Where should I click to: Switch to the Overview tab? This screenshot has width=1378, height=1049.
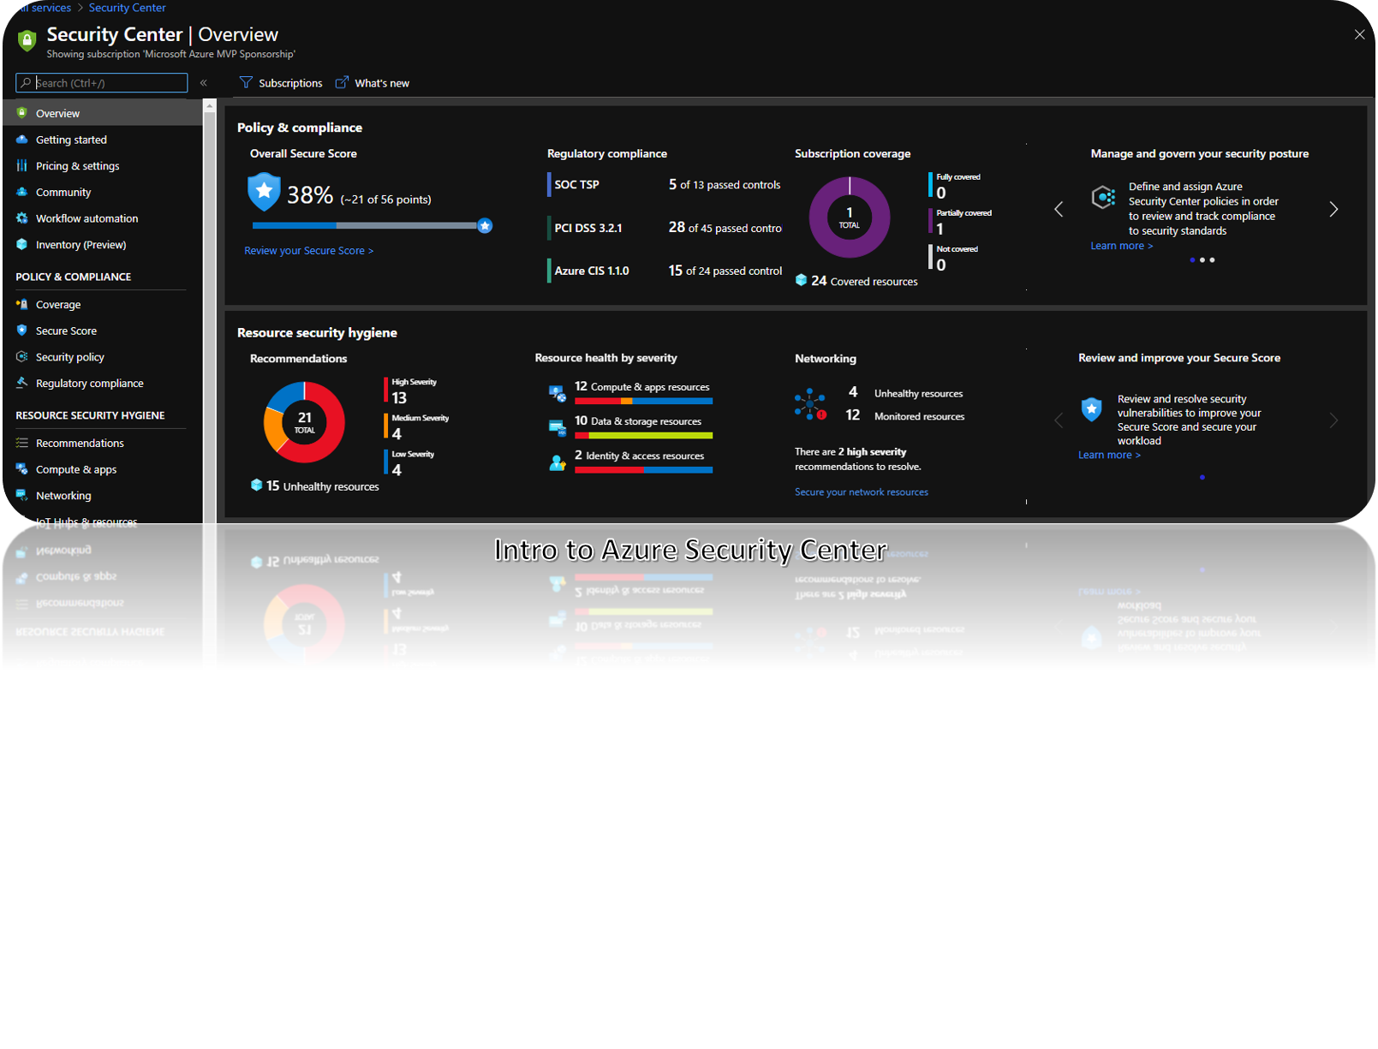point(57,113)
